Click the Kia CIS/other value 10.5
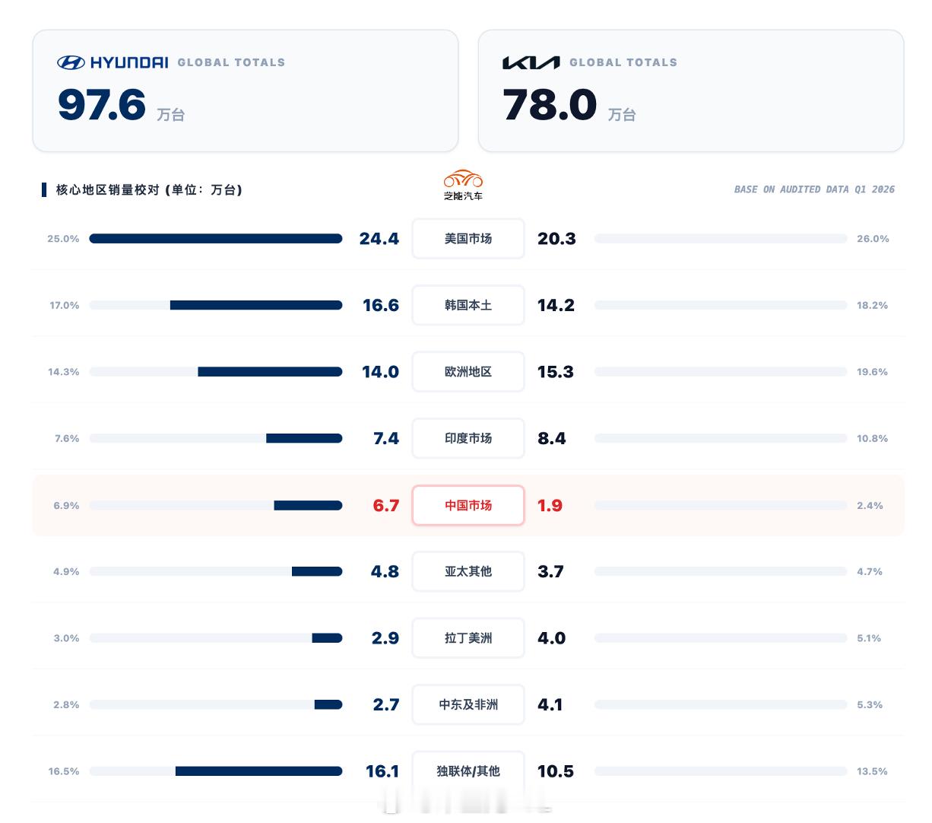 [556, 771]
